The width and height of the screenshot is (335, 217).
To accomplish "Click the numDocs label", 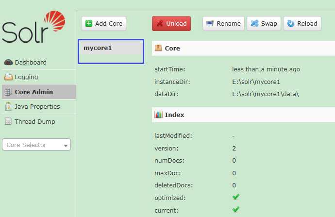I will [169, 160].
